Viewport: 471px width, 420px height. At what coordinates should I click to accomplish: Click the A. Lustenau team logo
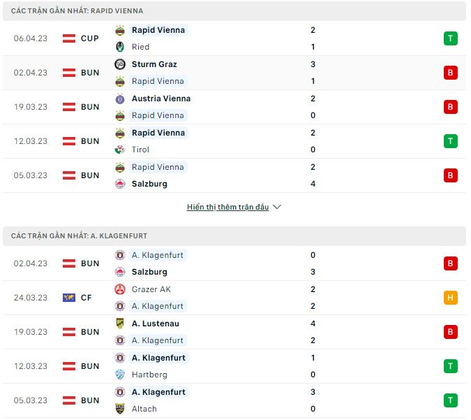coord(119,324)
